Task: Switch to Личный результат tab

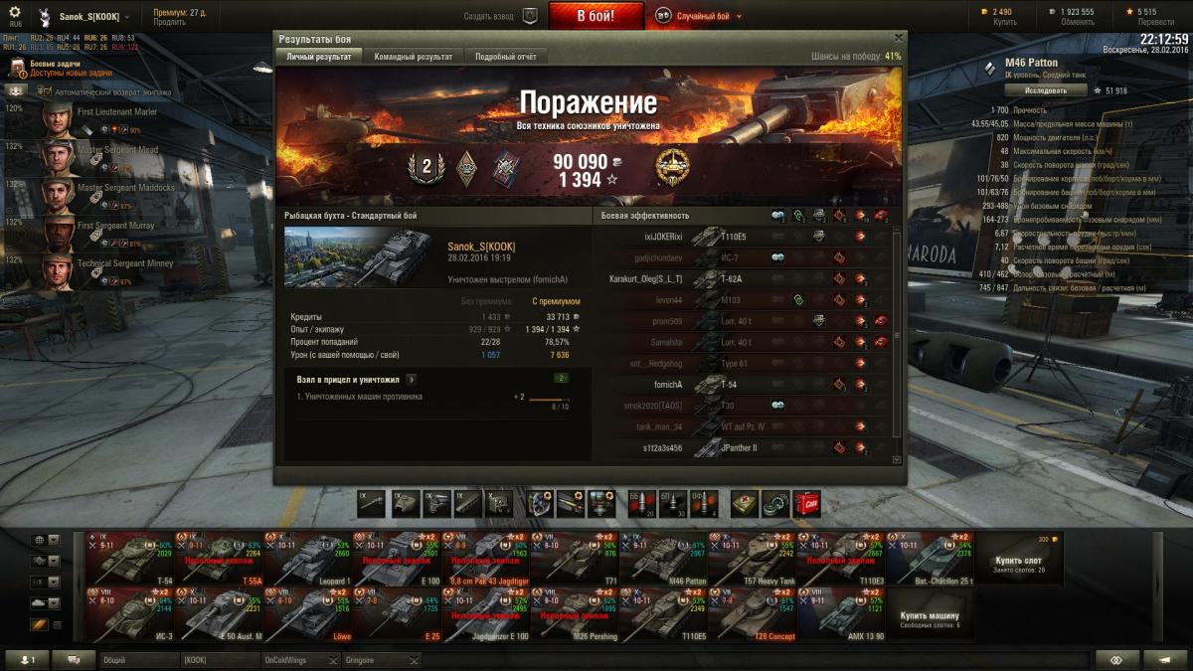Action: [319, 57]
